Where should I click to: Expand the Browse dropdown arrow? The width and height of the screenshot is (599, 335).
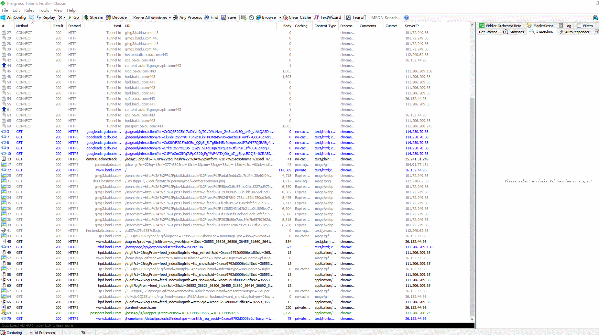[x=280, y=17]
